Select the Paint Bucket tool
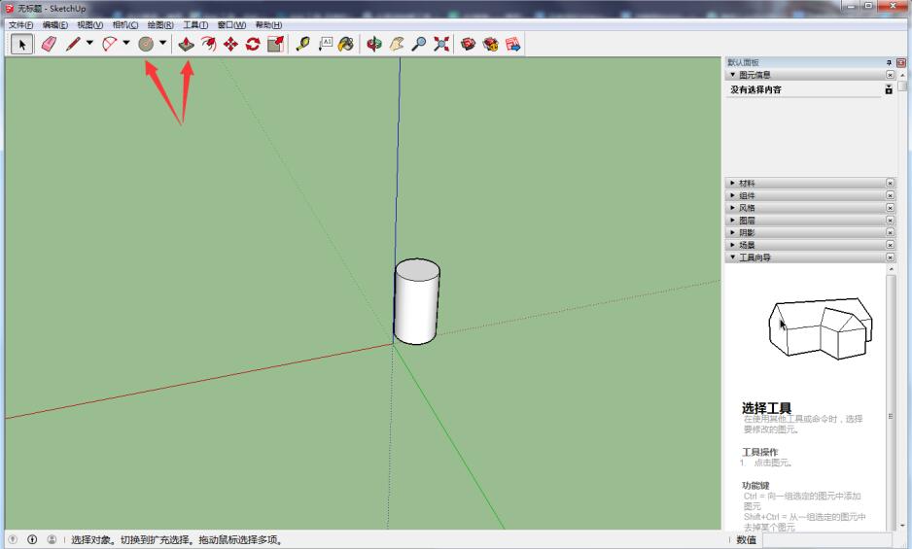This screenshot has height=549, width=912. pos(346,44)
